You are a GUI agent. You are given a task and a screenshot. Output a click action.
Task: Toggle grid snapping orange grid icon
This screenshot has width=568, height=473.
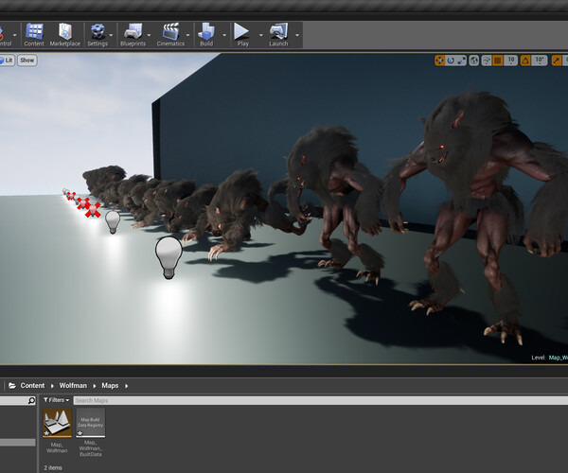(x=498, y=61)
